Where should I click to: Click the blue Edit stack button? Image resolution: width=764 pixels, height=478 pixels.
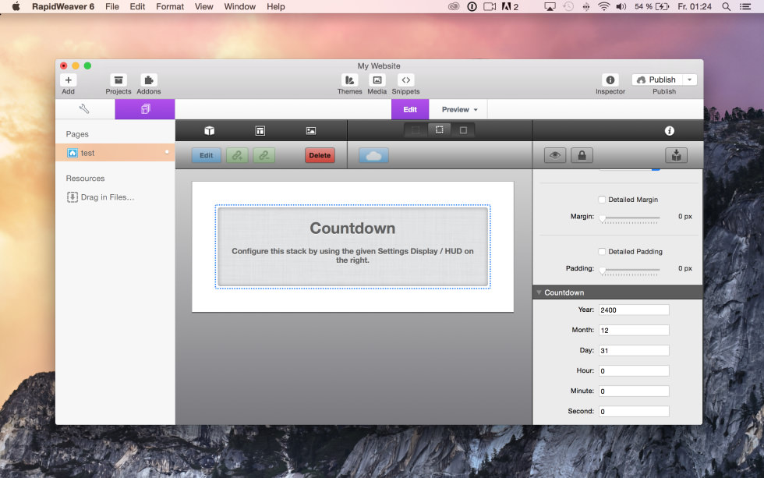tap(206, 155)
